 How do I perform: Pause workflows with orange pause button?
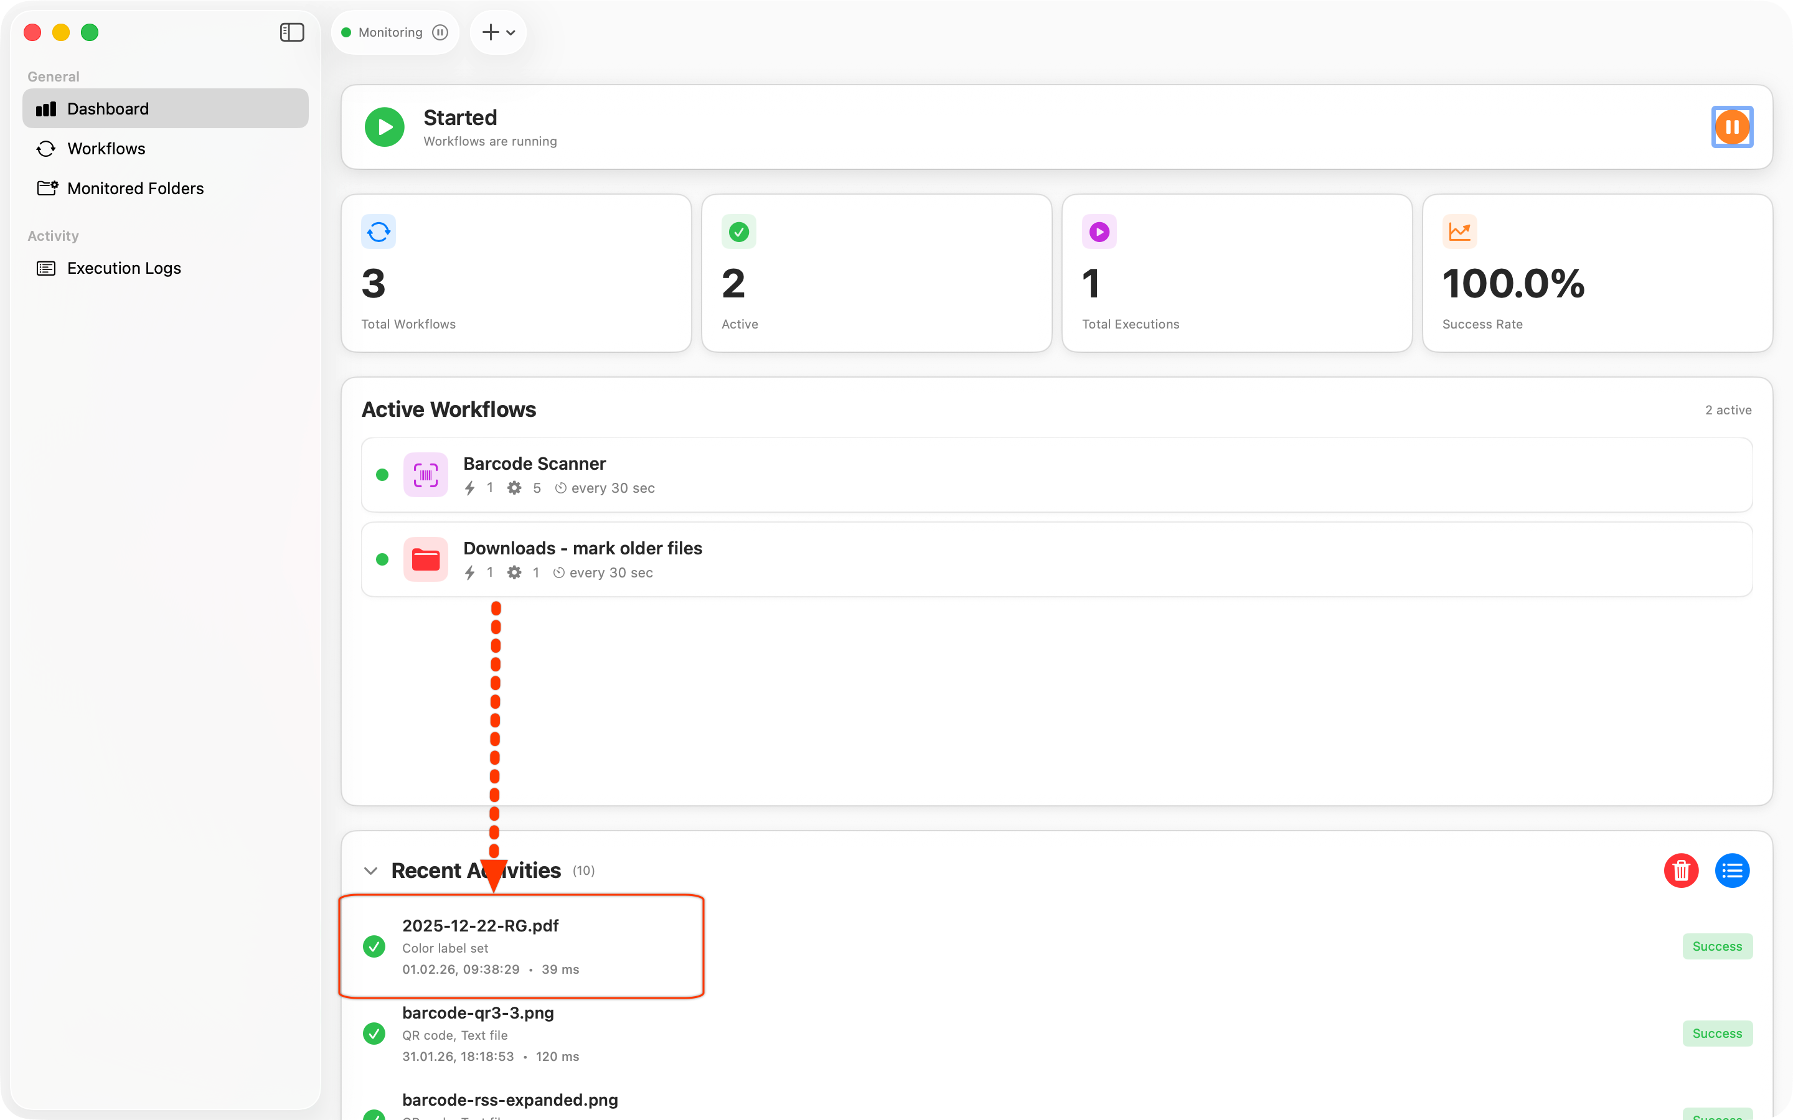1732,127
